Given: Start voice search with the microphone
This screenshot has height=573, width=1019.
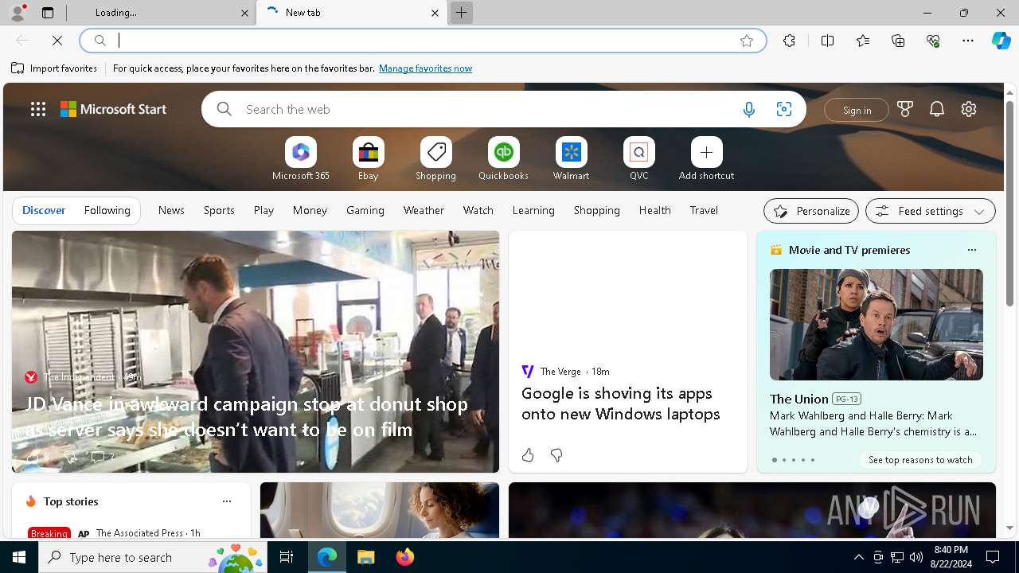Looking at the screenshot, I should click(748, 110).
